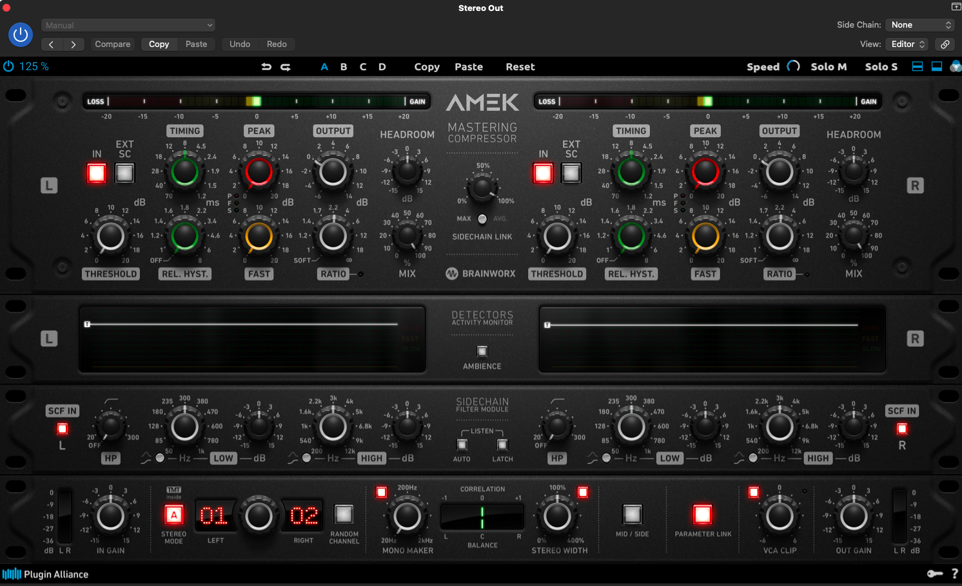Toggle the Speed circular icon
The width and height of the screenshot is (962, 586).
coord(793,66)
